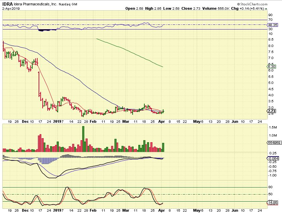282x213 pixels.
Task: Click the Chg +0.14 (+5.41%) readout
Action: coord(247,8)
